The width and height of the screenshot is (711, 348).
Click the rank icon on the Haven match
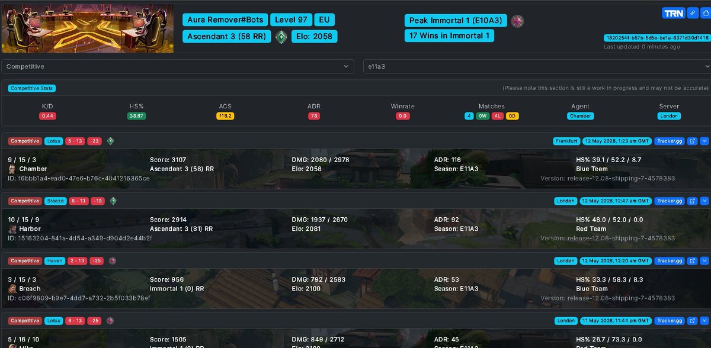point(111,260)
